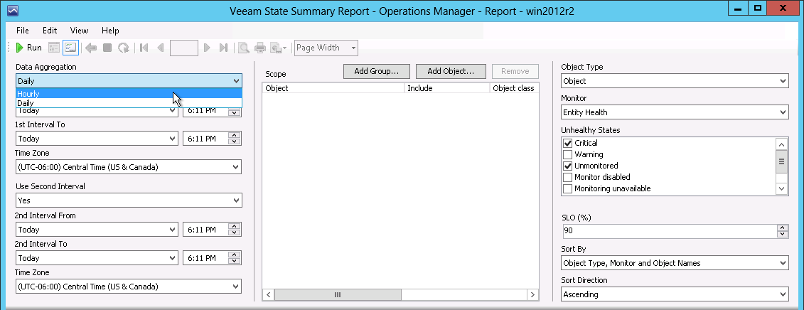
Task: Refresh the report using the circular arrow
Action: [x=124, y=48]
